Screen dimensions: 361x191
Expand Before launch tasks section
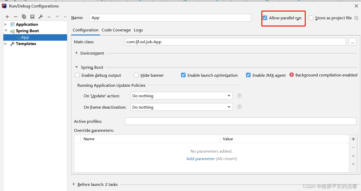[x=74, y=184]
